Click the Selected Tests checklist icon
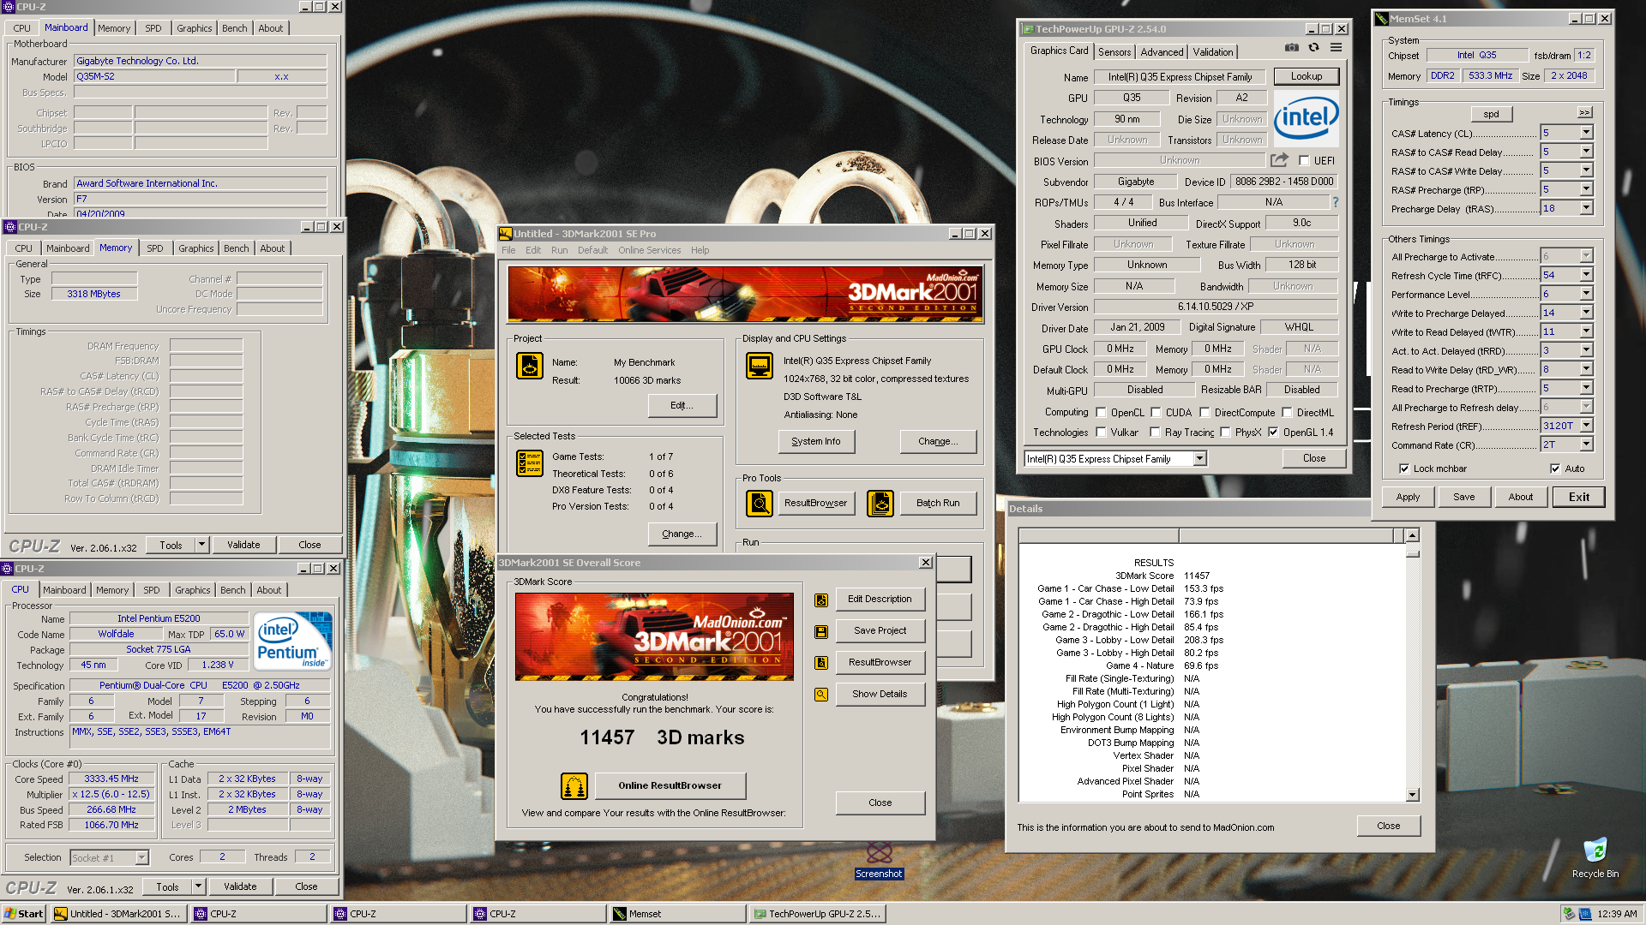Image resolution: width=1646 pixels, height=925 pixels. (x=530, y=463)
